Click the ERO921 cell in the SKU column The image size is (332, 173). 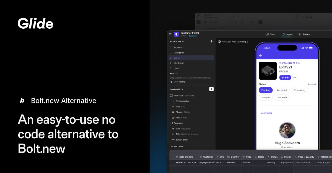tap(220, 163)
